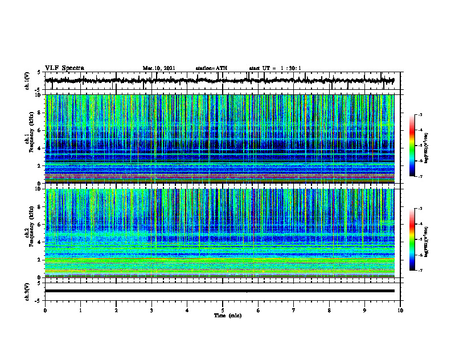Click the log(PSD) label beside ch.1 colorbar
This screenshot has width=451, height=348.
coord(427,148)
